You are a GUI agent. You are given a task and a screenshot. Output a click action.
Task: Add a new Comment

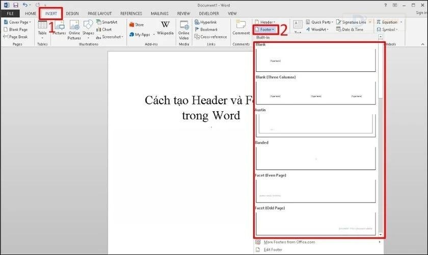(x=241, y=28)
